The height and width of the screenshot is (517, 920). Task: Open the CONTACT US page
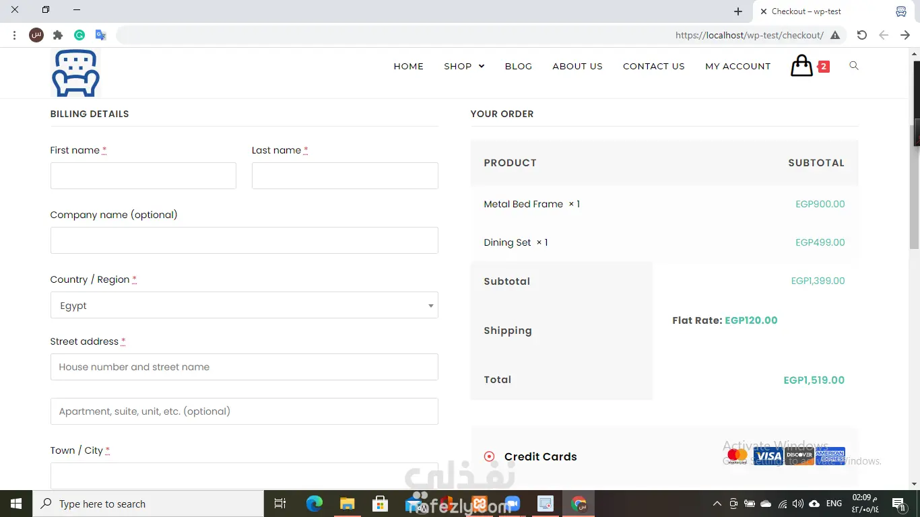654,66
